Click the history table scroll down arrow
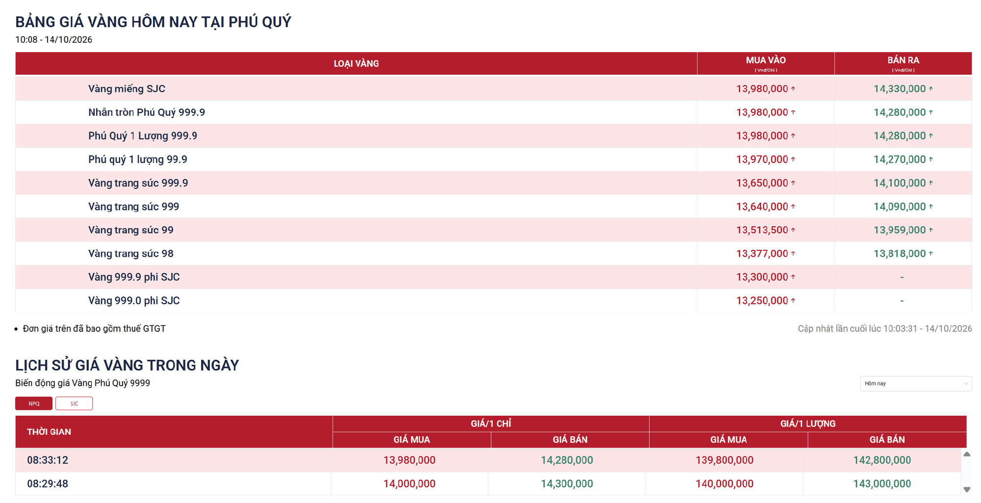Viewport: 981px width, 503px height. (x=967, y=489)
